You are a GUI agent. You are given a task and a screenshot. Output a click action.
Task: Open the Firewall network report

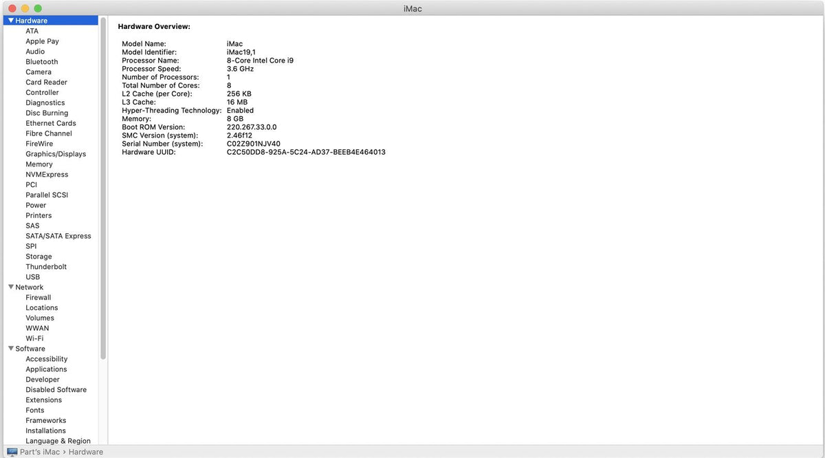click(x=38, y=297)
